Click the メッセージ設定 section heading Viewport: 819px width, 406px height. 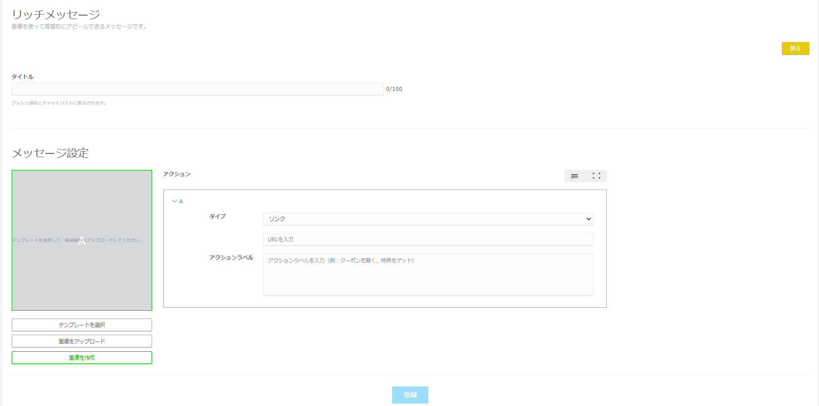(x=50, y=153)
